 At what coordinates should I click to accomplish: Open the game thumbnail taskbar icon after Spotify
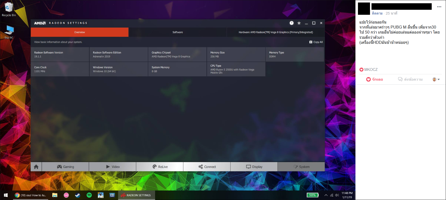[x=101, y=195]
